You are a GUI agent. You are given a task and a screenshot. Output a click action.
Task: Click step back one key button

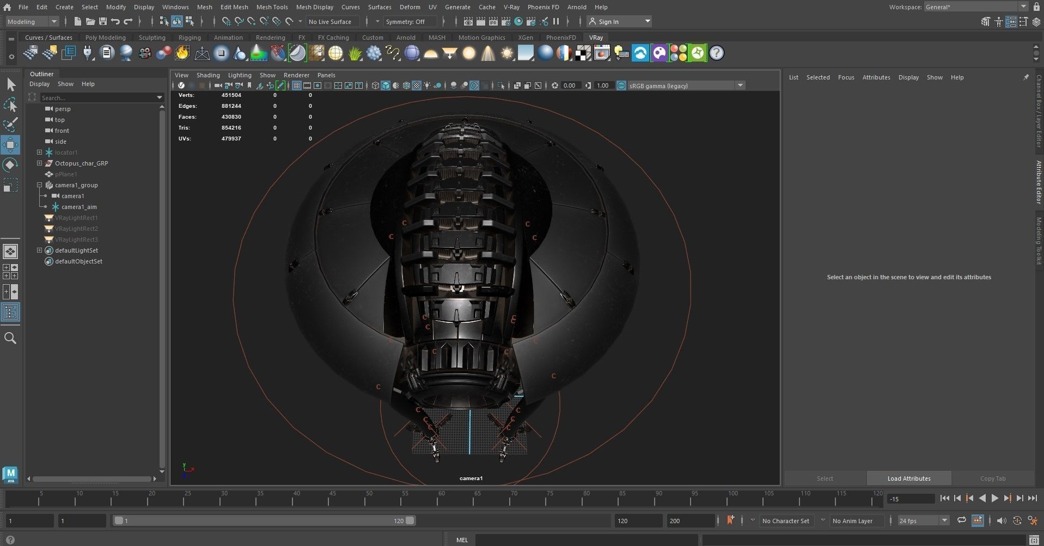tap(969, 498)
